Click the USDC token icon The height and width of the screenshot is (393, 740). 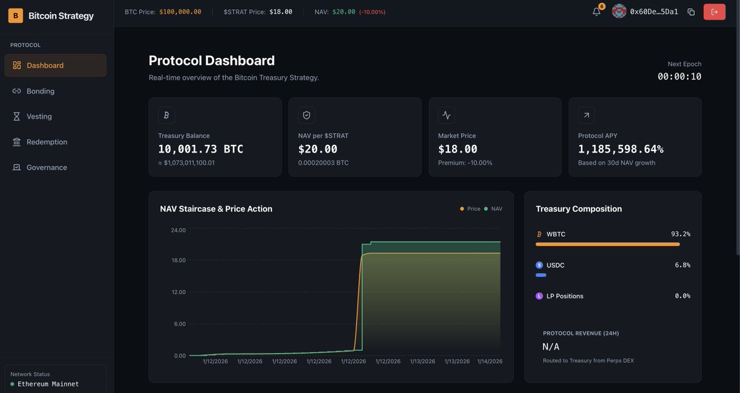tap(539, 265)
